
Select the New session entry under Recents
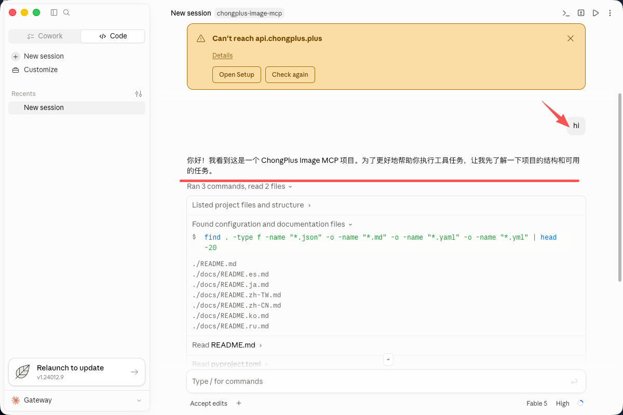[77, 107]
